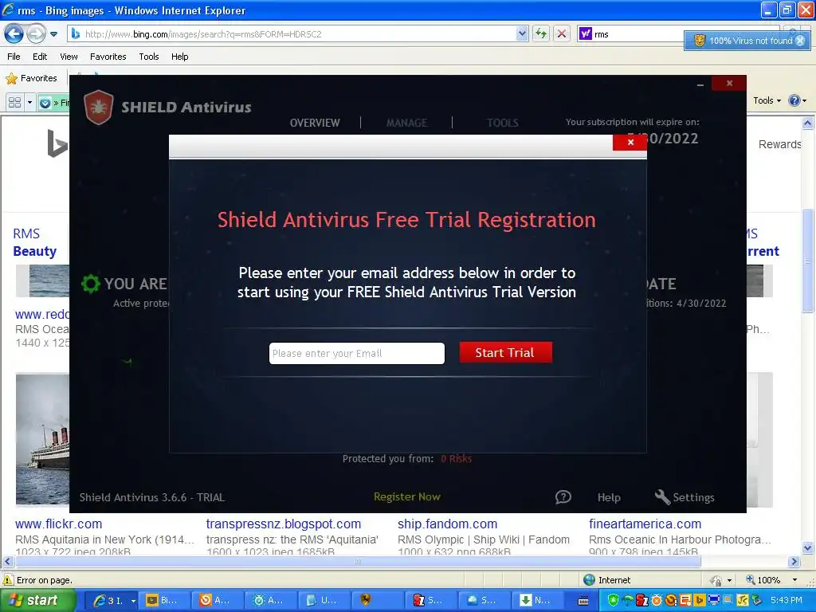Switch to the MANAGE tab in Shield Antivirus
The image size is (816, 612).
[406, 123]
